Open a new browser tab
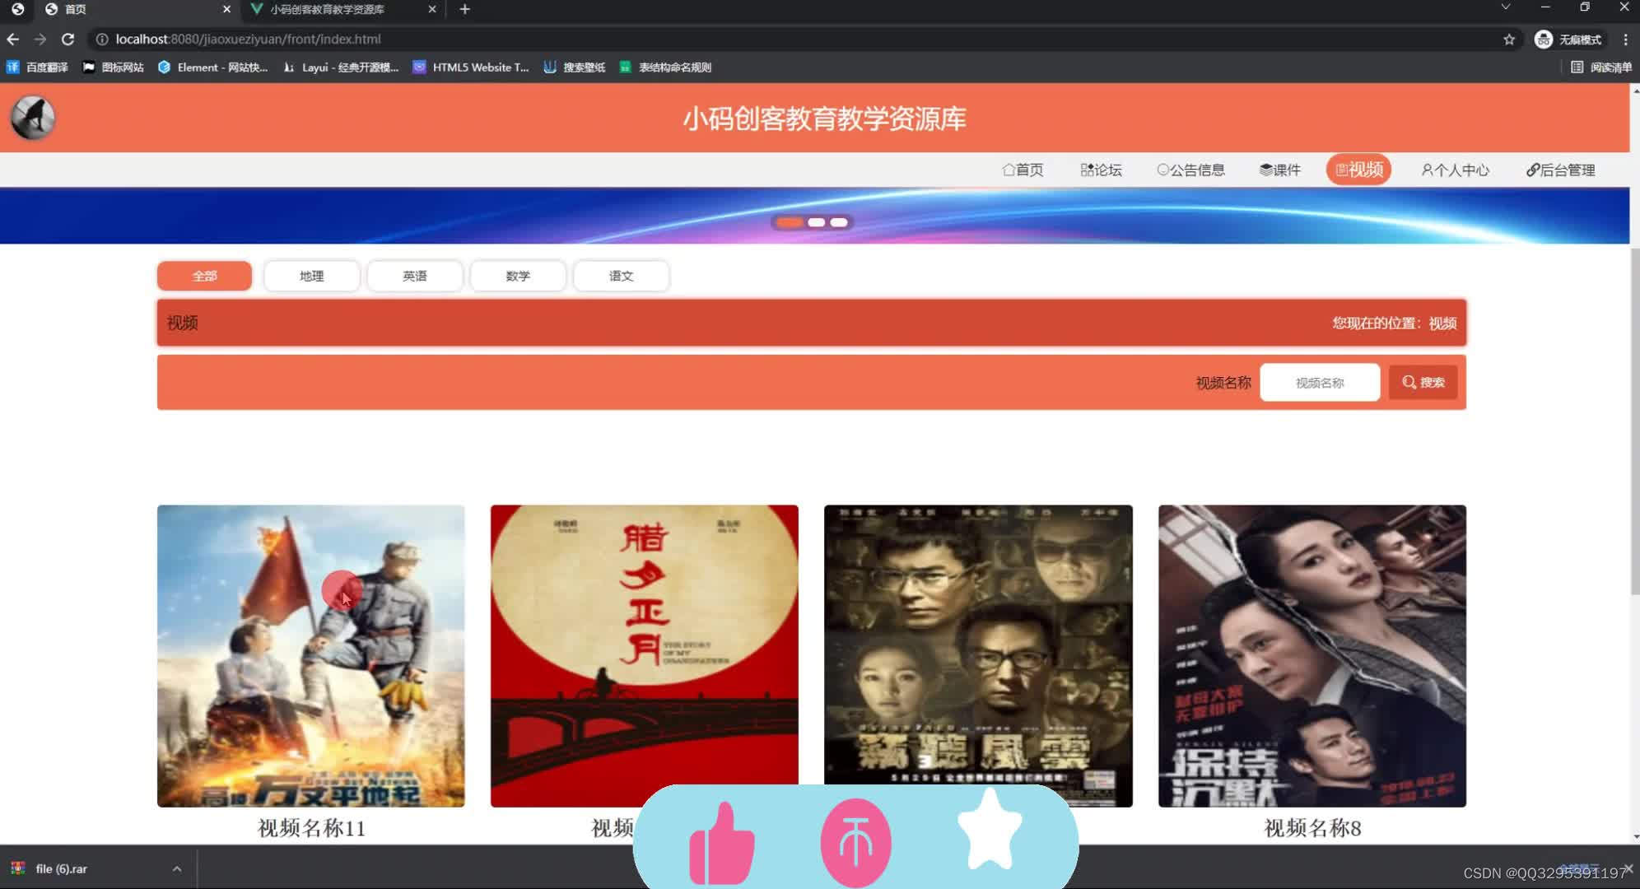 [x=464, y=9]
